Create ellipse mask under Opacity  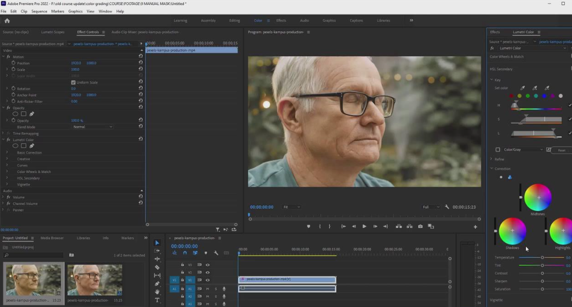[15, 114]
